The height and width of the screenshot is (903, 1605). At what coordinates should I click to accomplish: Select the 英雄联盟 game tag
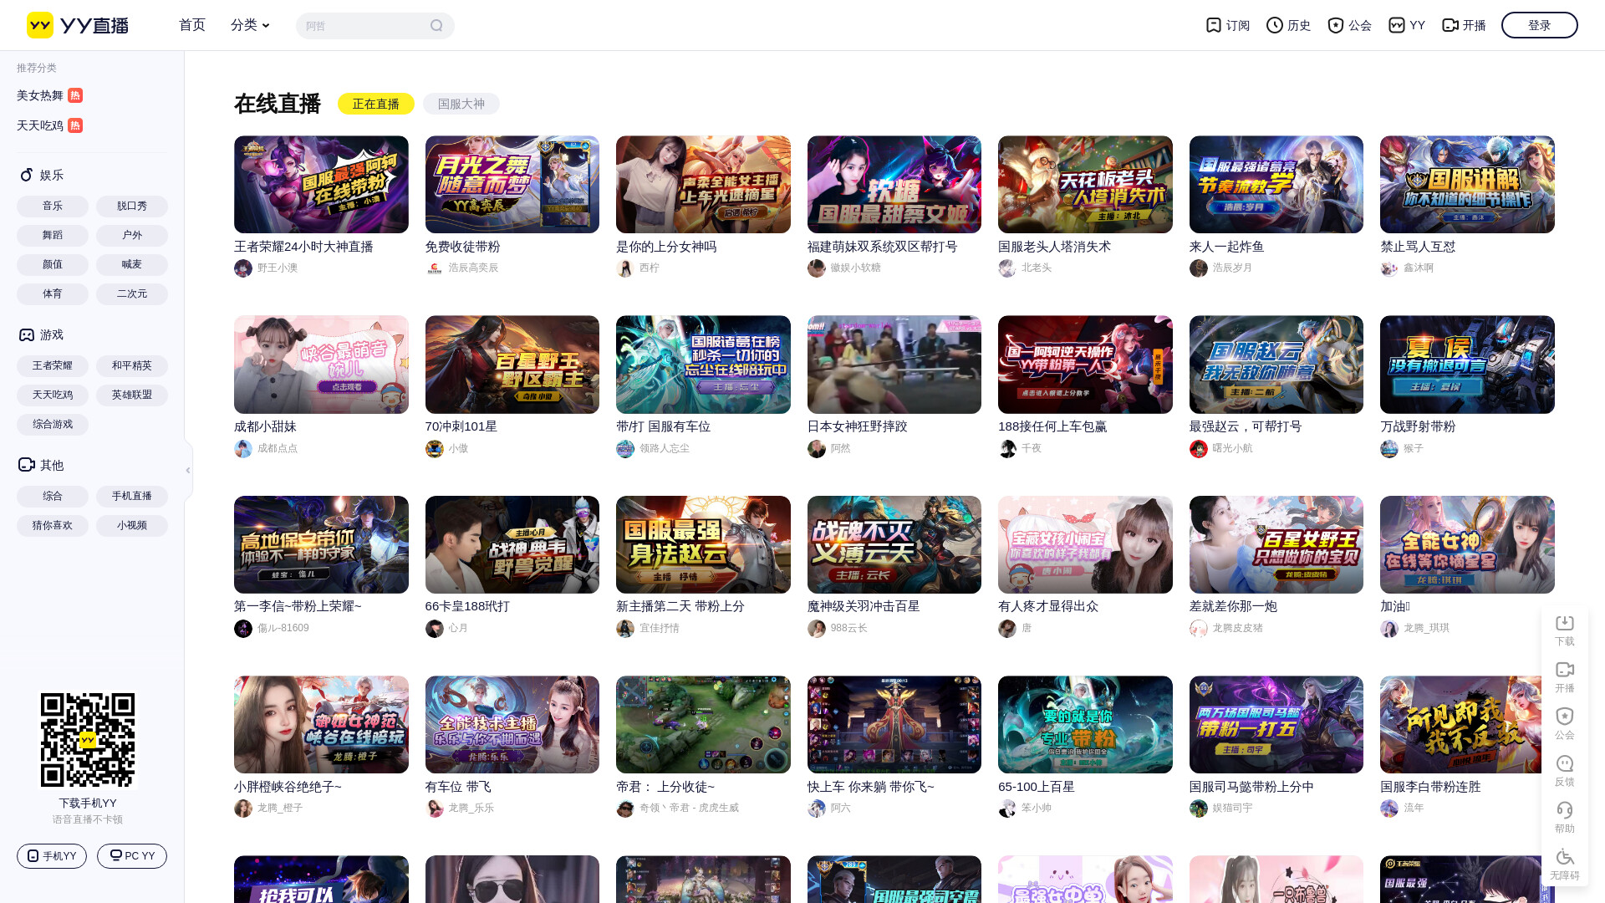tap(132, 395)
